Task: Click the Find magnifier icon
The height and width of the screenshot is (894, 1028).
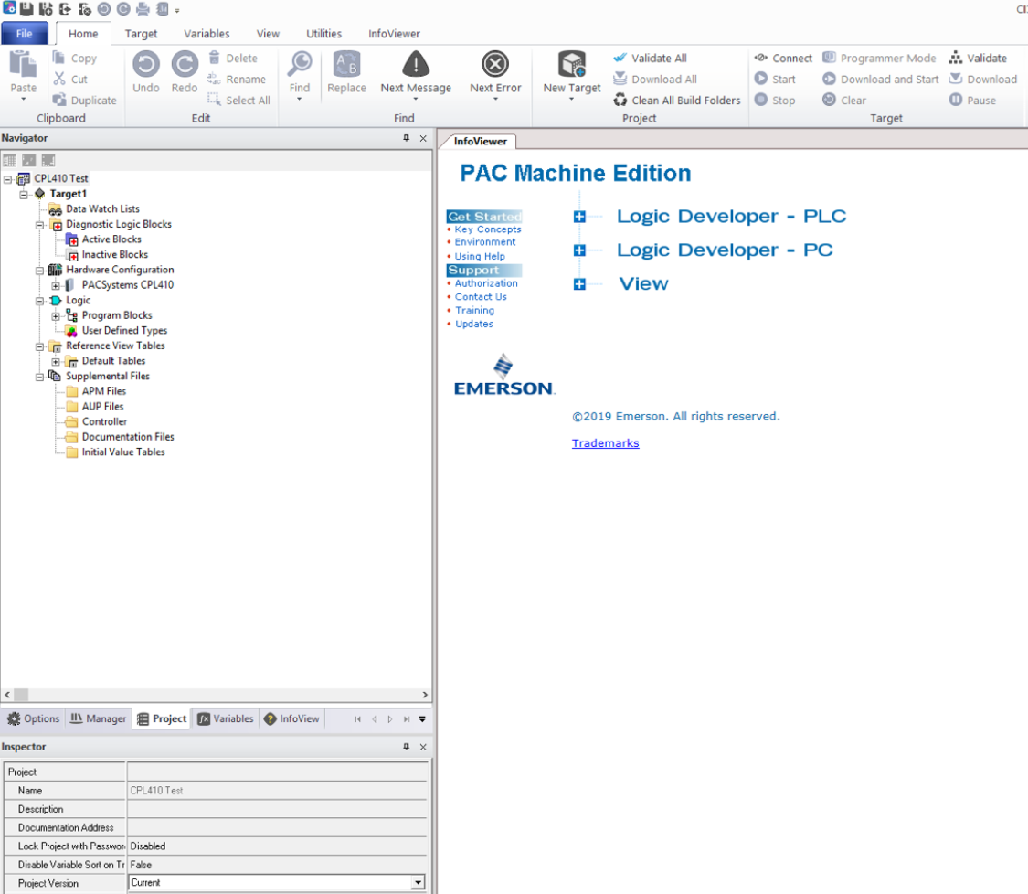Action: click(x=300, y=64)
